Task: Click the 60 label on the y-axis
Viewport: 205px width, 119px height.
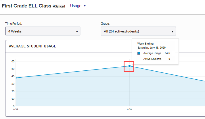Action: tap(13, 62)
